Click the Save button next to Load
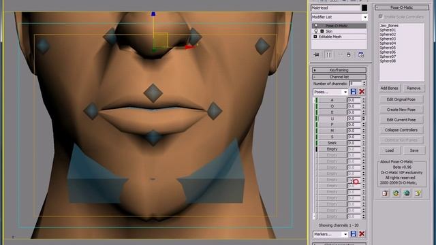Screen dimensions: 436x245 [414, 150]
